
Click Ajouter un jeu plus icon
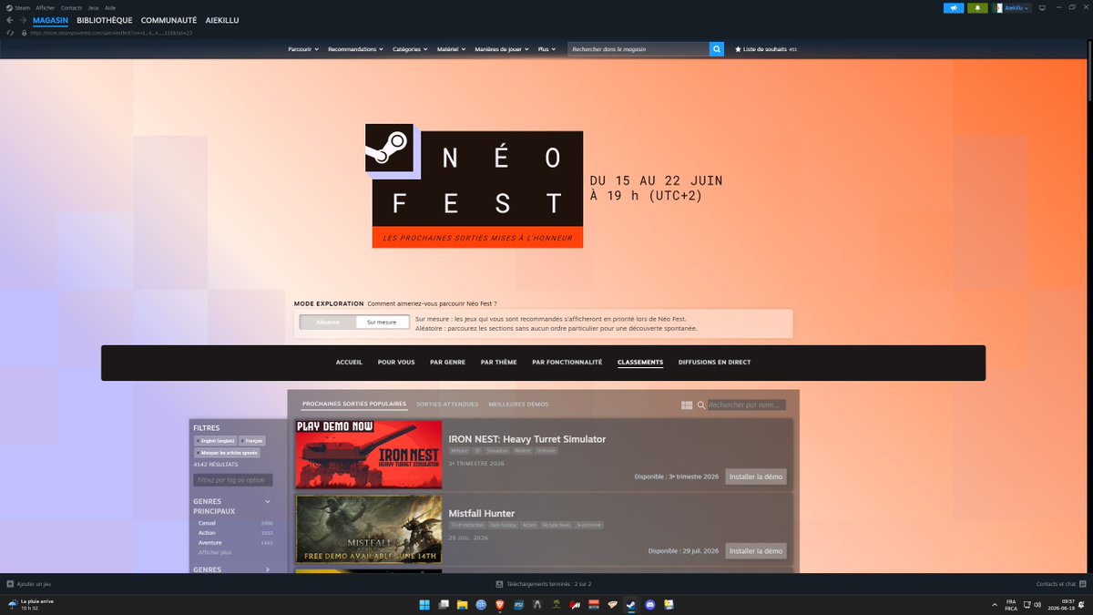click(10, 584)
